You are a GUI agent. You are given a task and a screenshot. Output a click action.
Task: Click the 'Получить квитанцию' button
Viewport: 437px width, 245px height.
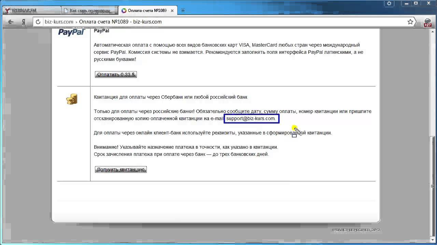(x=121, y=169)
